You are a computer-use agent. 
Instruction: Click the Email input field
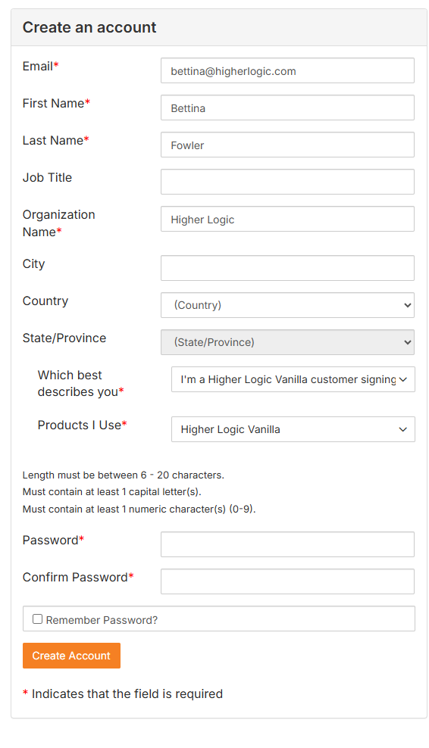pyautogui.click(x=287, y=70)
